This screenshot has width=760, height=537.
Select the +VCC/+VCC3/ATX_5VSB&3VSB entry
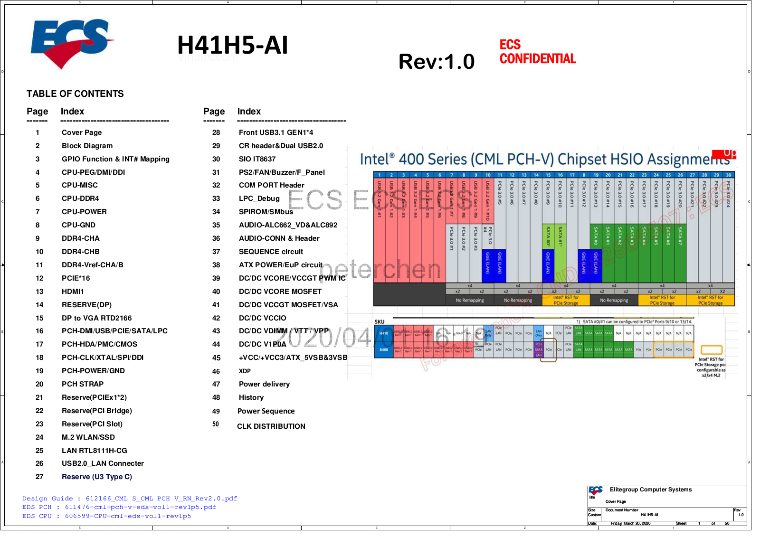pyautogui.click(x=293, y=358)
